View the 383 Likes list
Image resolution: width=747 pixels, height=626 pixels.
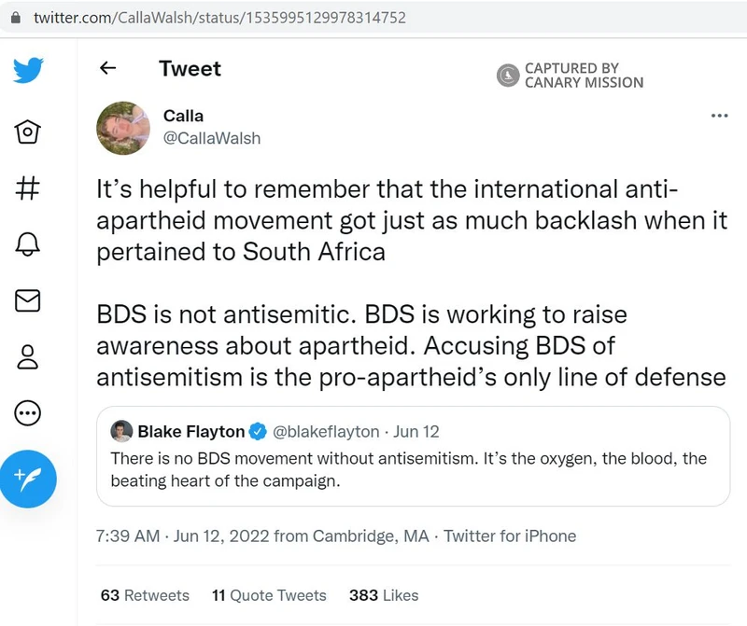pyautogui.click(x=384, y=595)
